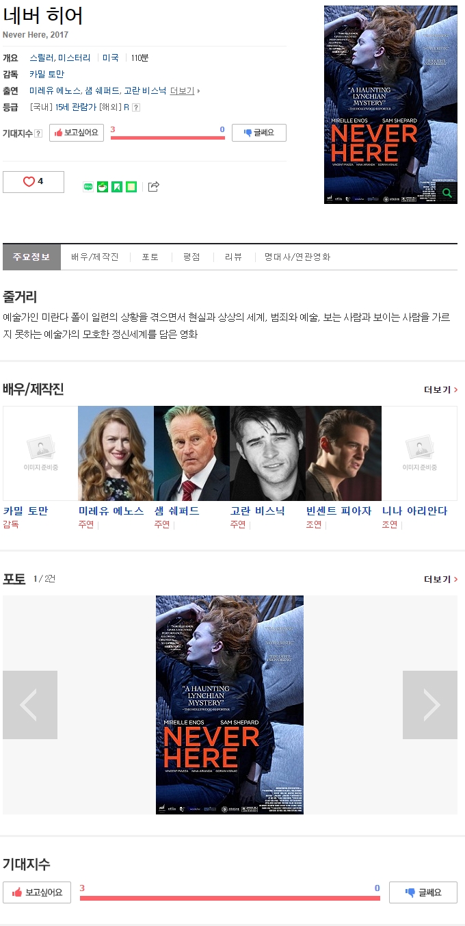
Task: Click the 미스터리 genre link
Action: click(75, 58)
